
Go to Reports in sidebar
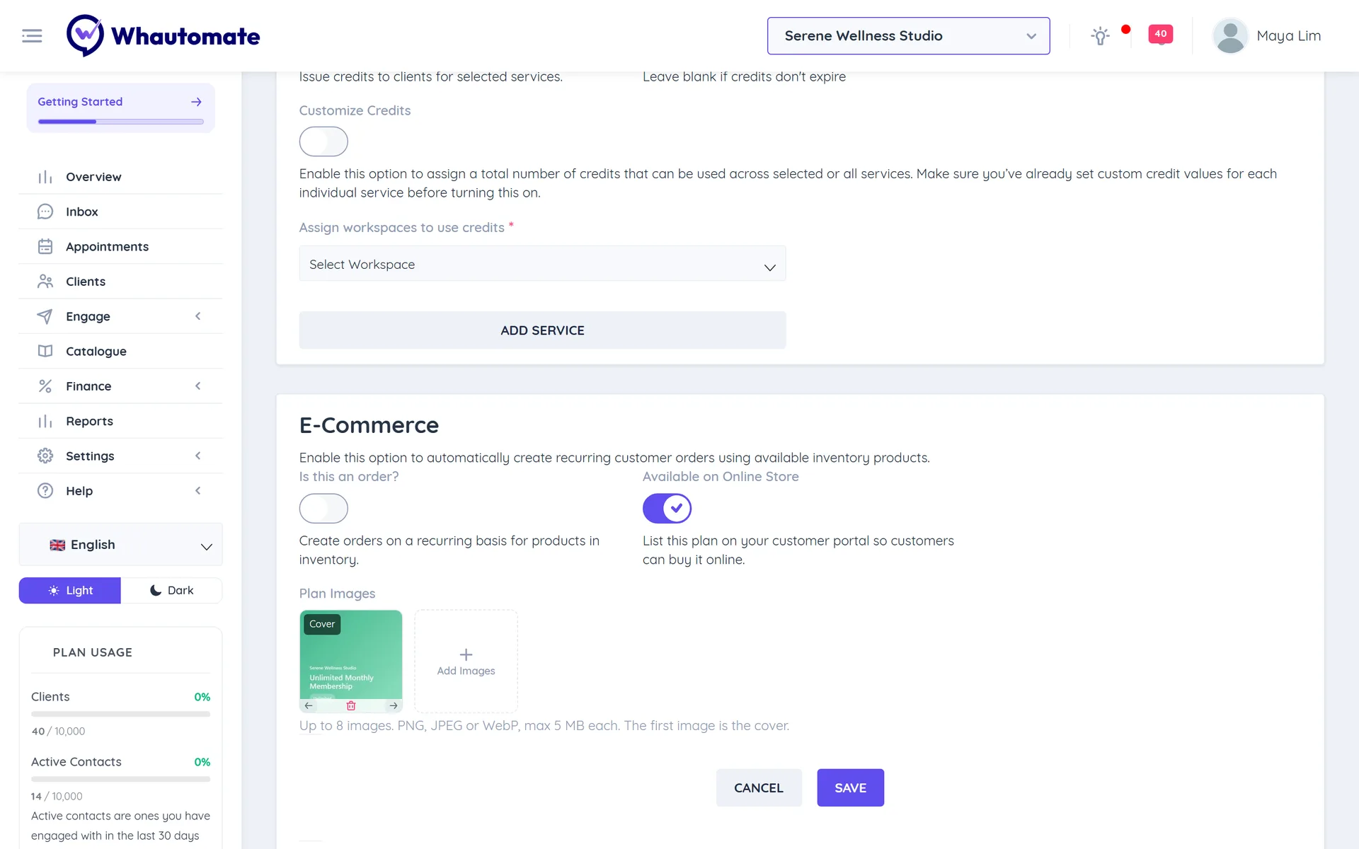(121, 421)
